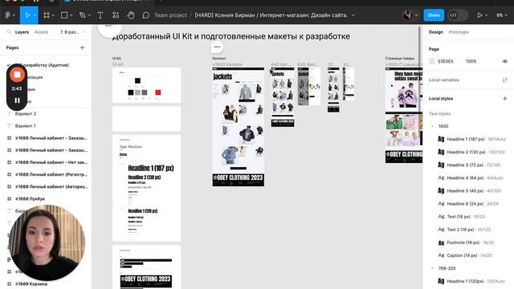The height and width of the screenshot is (289, 514).
Task: Switch to the Assets tab
Action: pyautogui.click(x=41, y=32)
